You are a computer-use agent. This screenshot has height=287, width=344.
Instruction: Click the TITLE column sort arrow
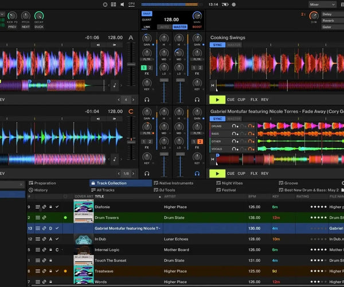160,196
